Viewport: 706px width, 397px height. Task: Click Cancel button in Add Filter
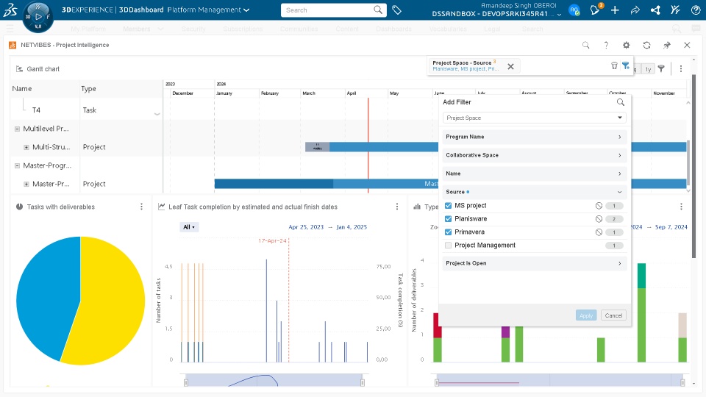click(x=613, y=315)
